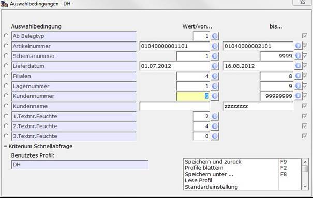Select the Lagernummer radio button
The width and height of the screenshot is (313, 198).
[x=6, y=86]
